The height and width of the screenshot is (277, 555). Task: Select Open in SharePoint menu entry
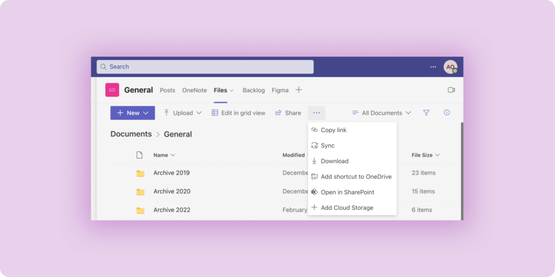[347, 192]
